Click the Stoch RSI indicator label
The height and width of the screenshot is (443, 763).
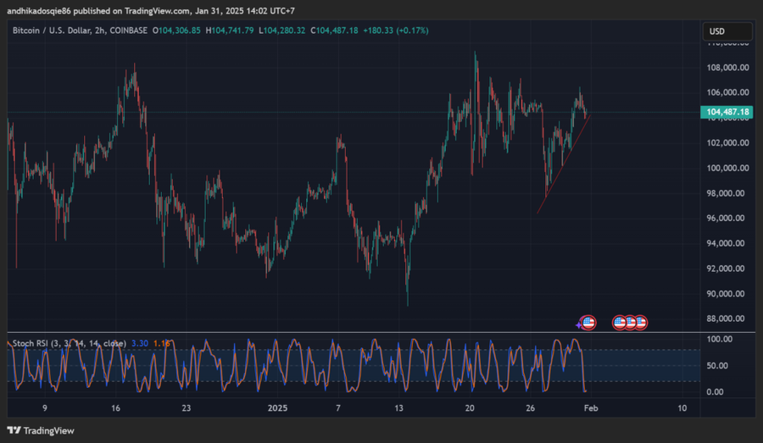click(x=70, y=343)
